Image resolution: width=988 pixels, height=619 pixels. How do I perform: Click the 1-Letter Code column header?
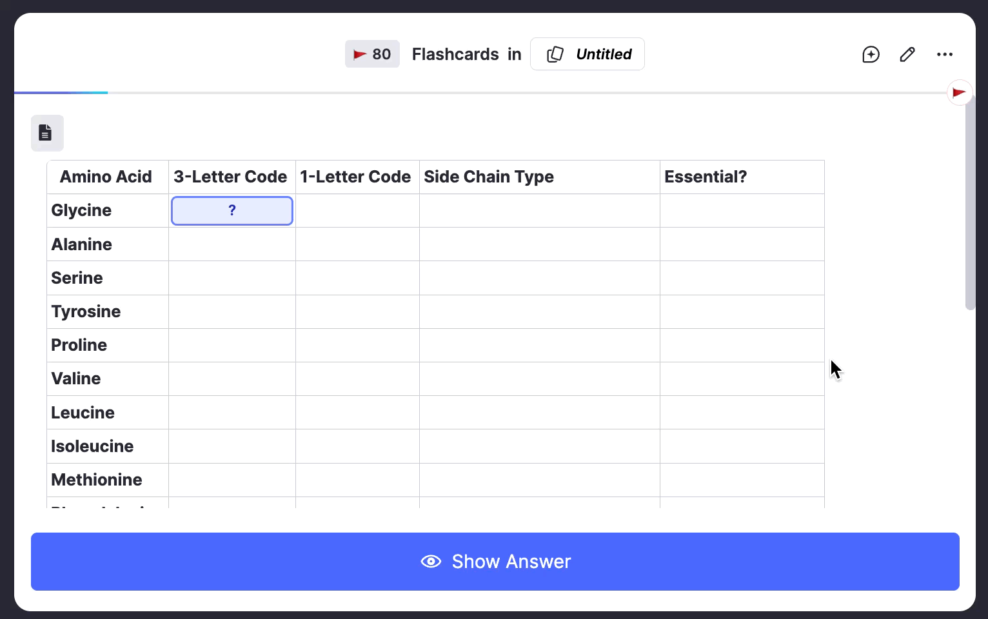[355, 177]
